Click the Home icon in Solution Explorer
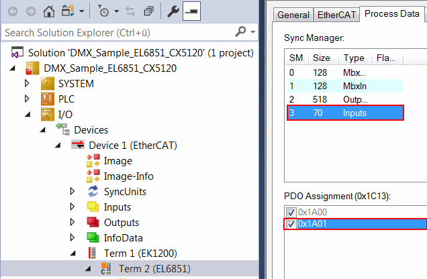The image size is (427, 279). pos(49,11)
